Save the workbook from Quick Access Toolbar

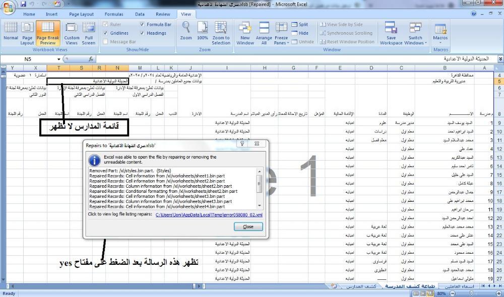point(23,4)
